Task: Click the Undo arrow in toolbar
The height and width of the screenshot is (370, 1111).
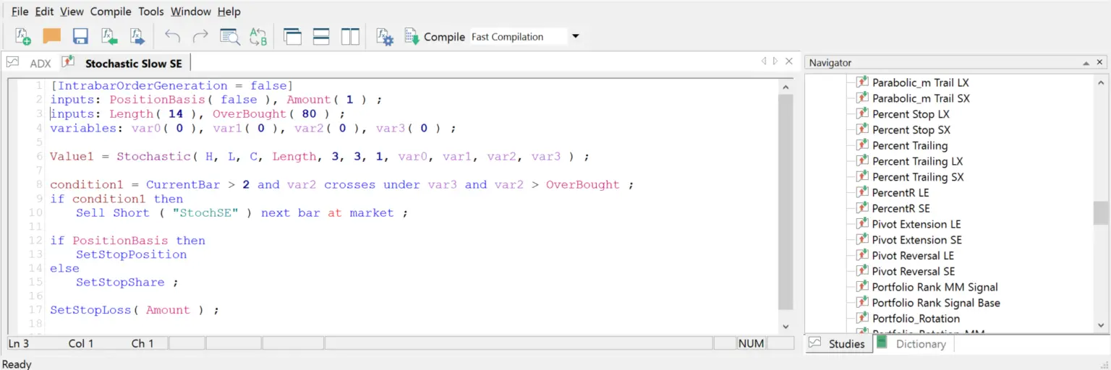Action: click(x=172, y=37)
